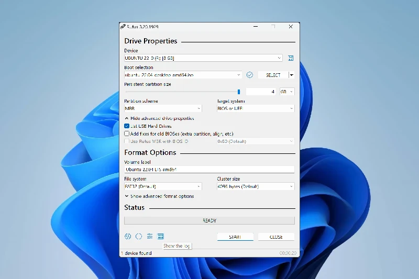
Task: Open the Boot selection dropdown
Action: [x=183, y=75]
